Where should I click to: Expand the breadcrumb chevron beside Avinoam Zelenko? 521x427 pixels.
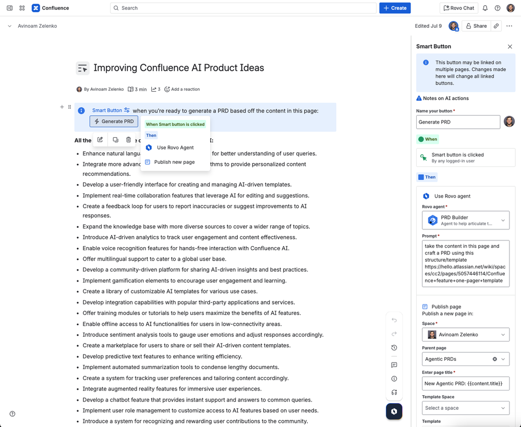(x=9, y=26)
